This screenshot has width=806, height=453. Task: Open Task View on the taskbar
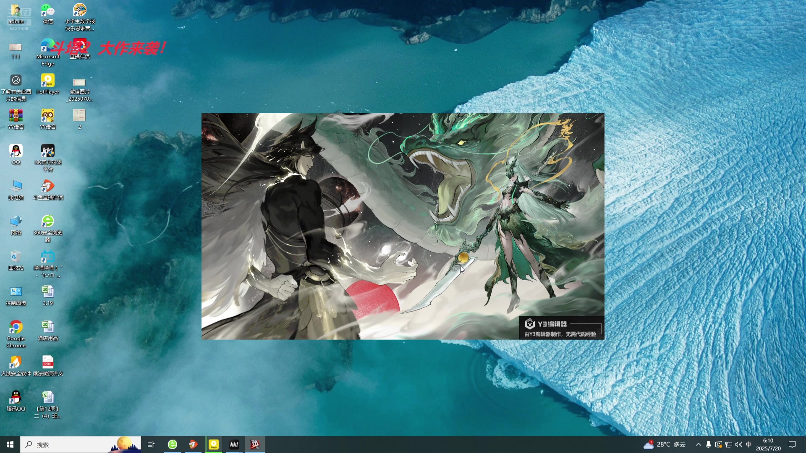click(151, 445)
